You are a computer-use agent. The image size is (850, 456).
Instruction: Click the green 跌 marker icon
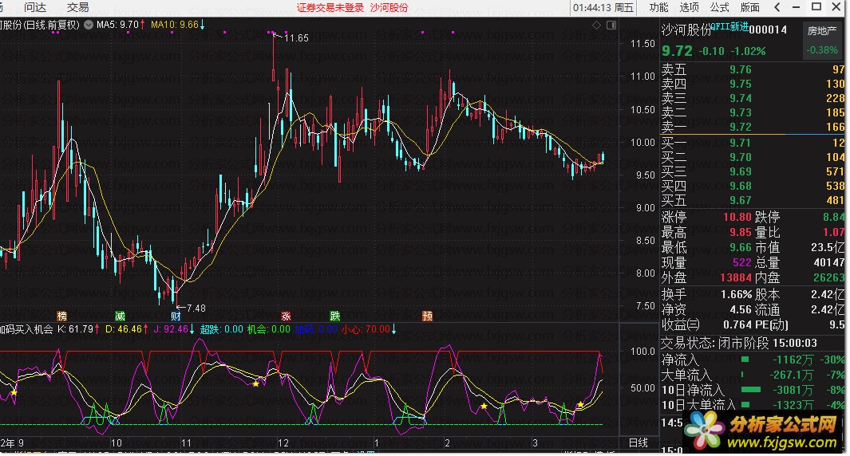(335, 316)
